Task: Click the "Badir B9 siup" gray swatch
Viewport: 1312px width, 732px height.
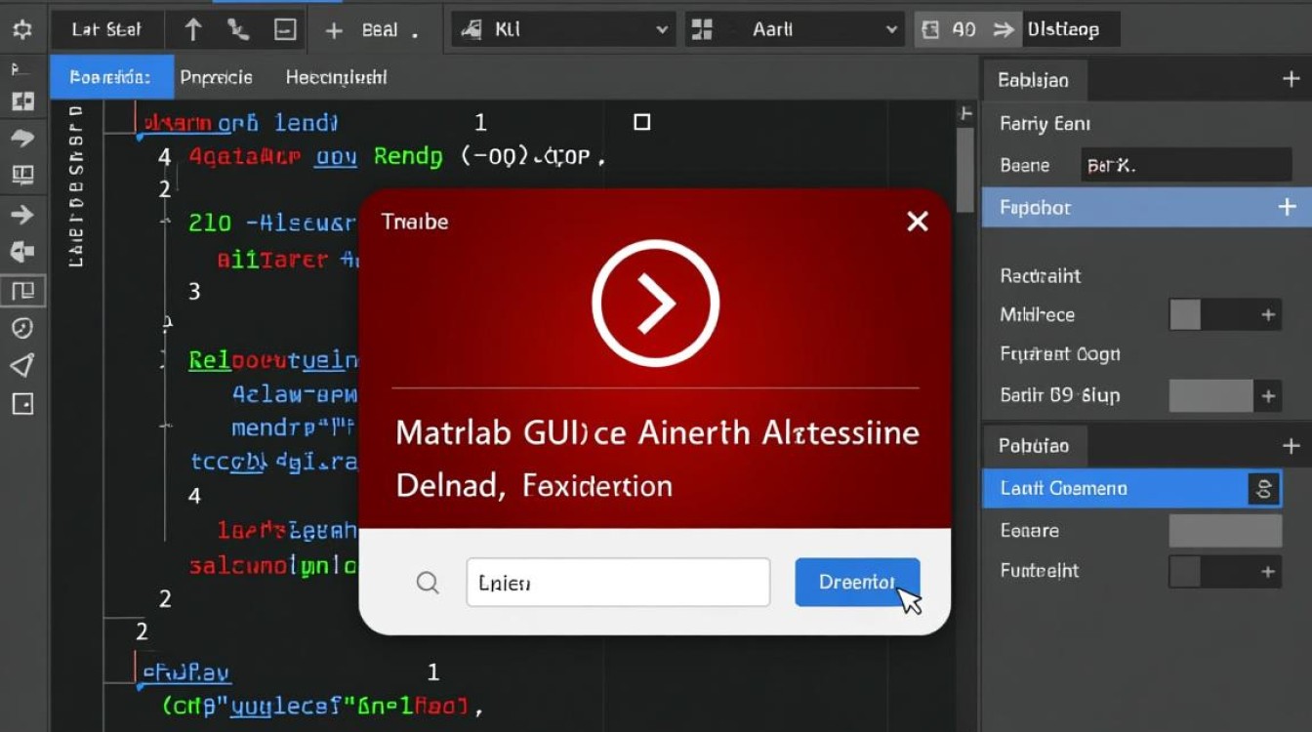Action: 1210,396
